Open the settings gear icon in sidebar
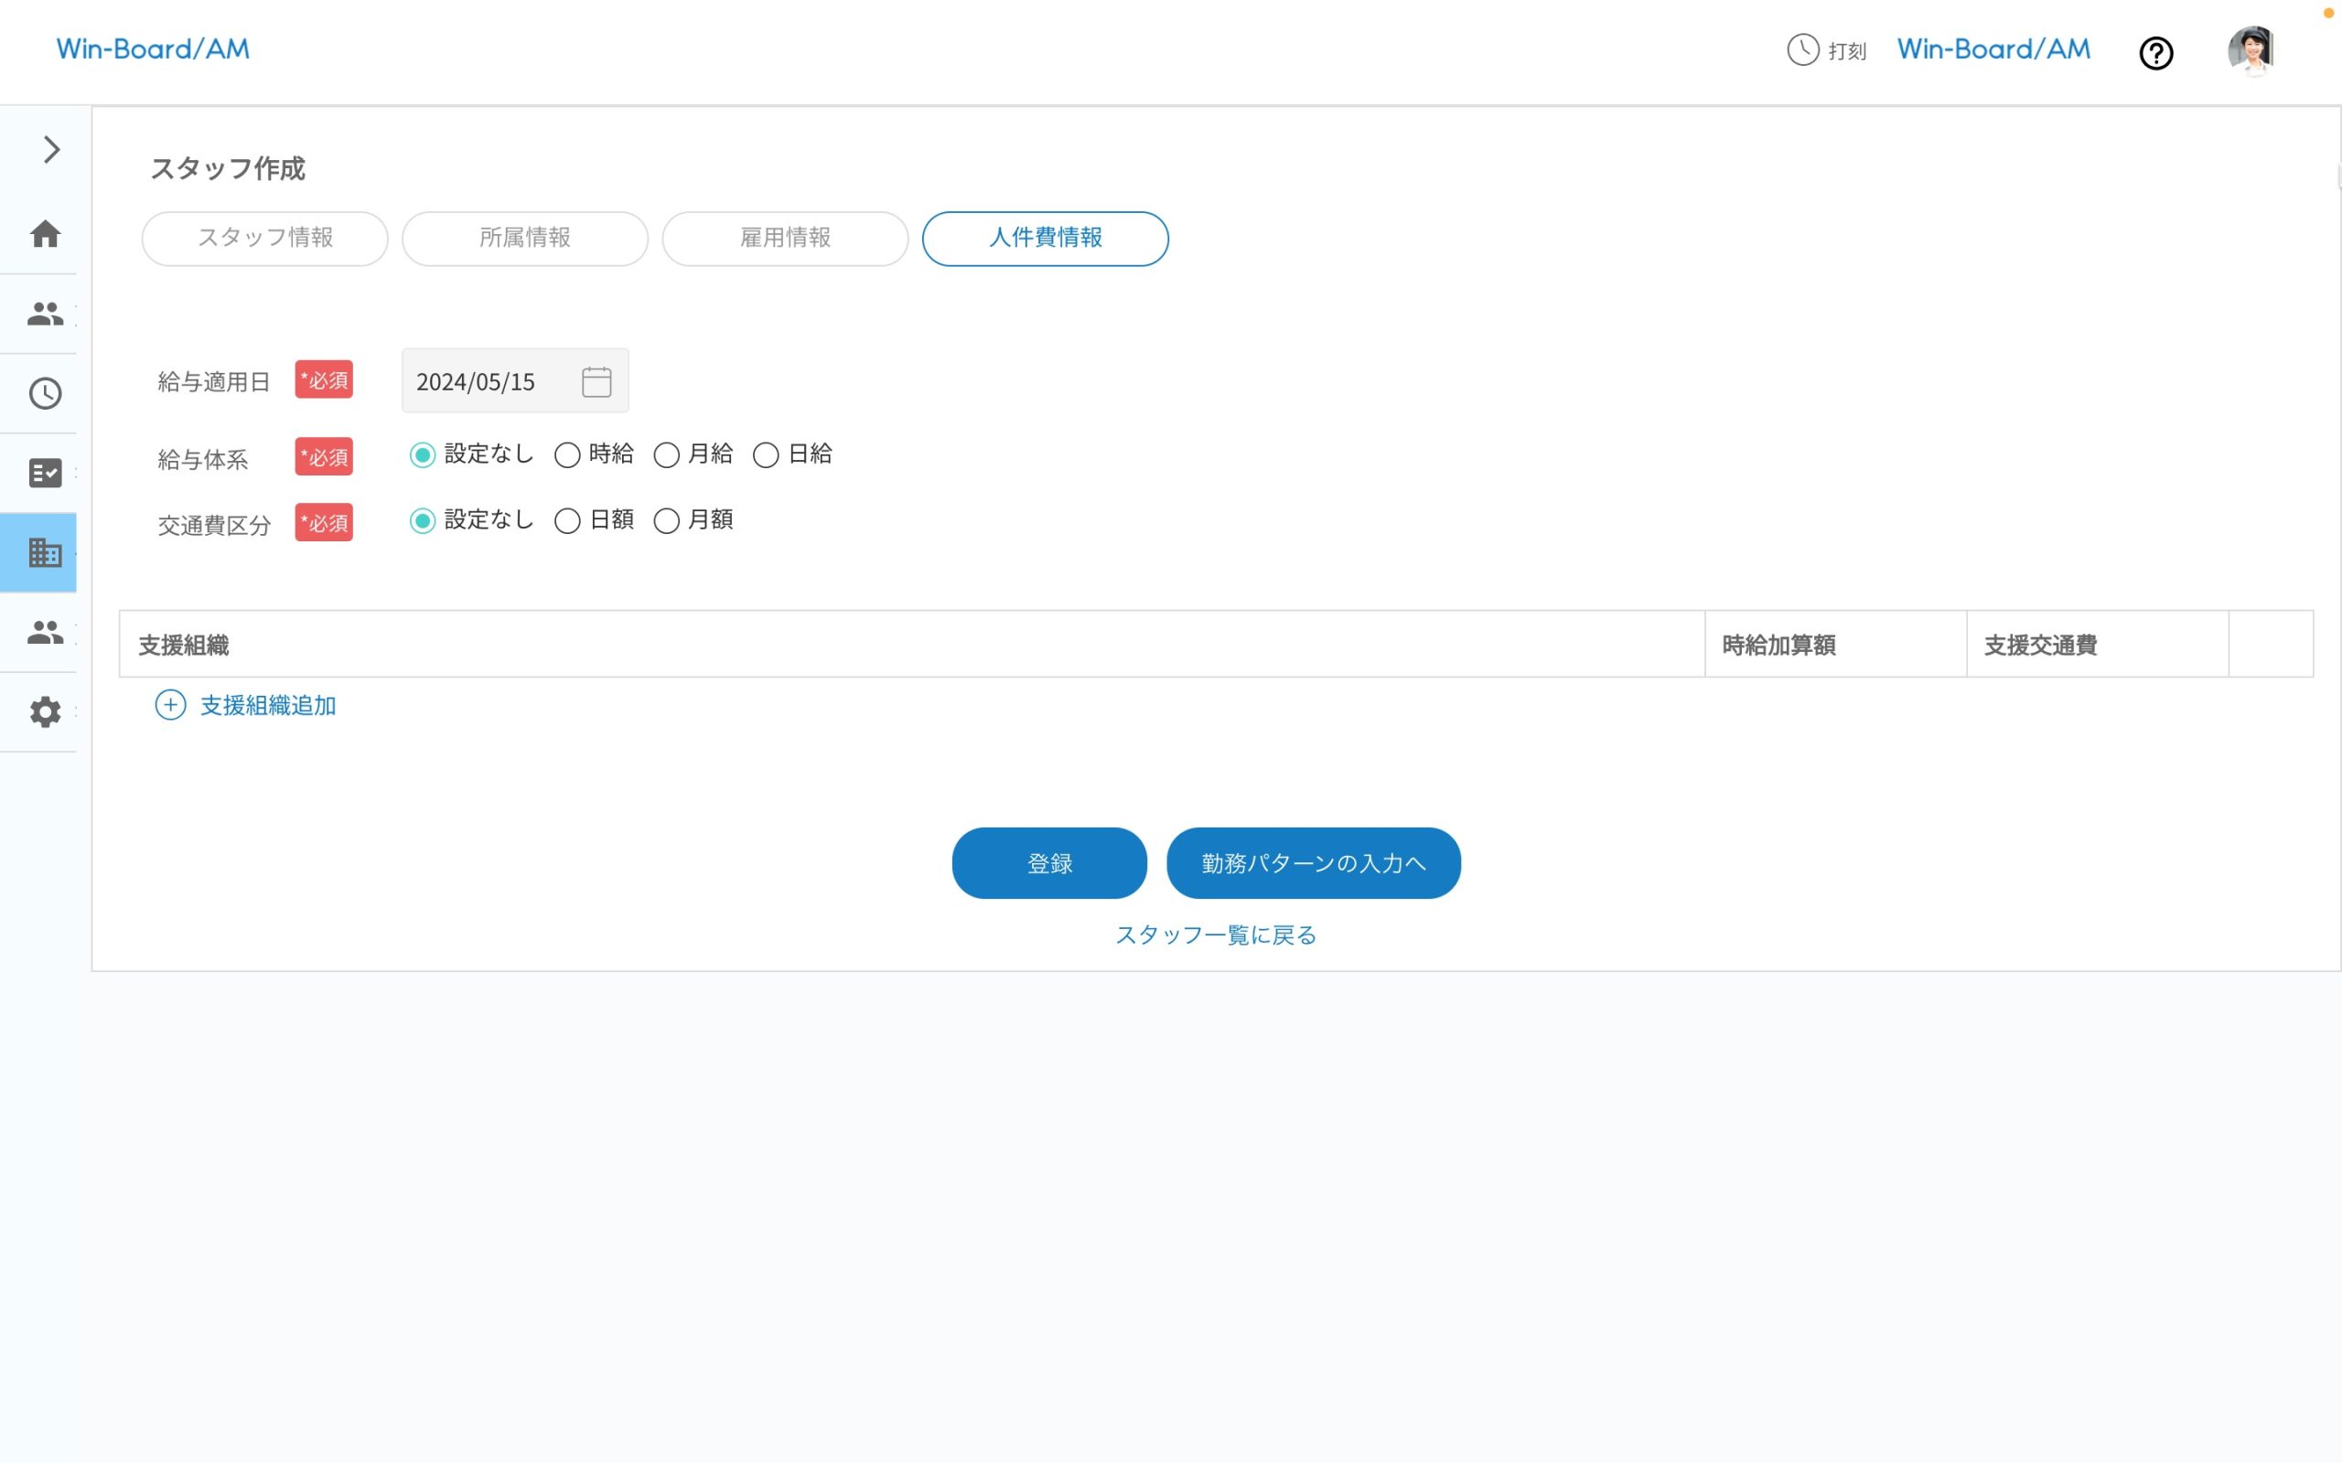The width and height of the screenshot is (2342, 1463). click(45, 712)
